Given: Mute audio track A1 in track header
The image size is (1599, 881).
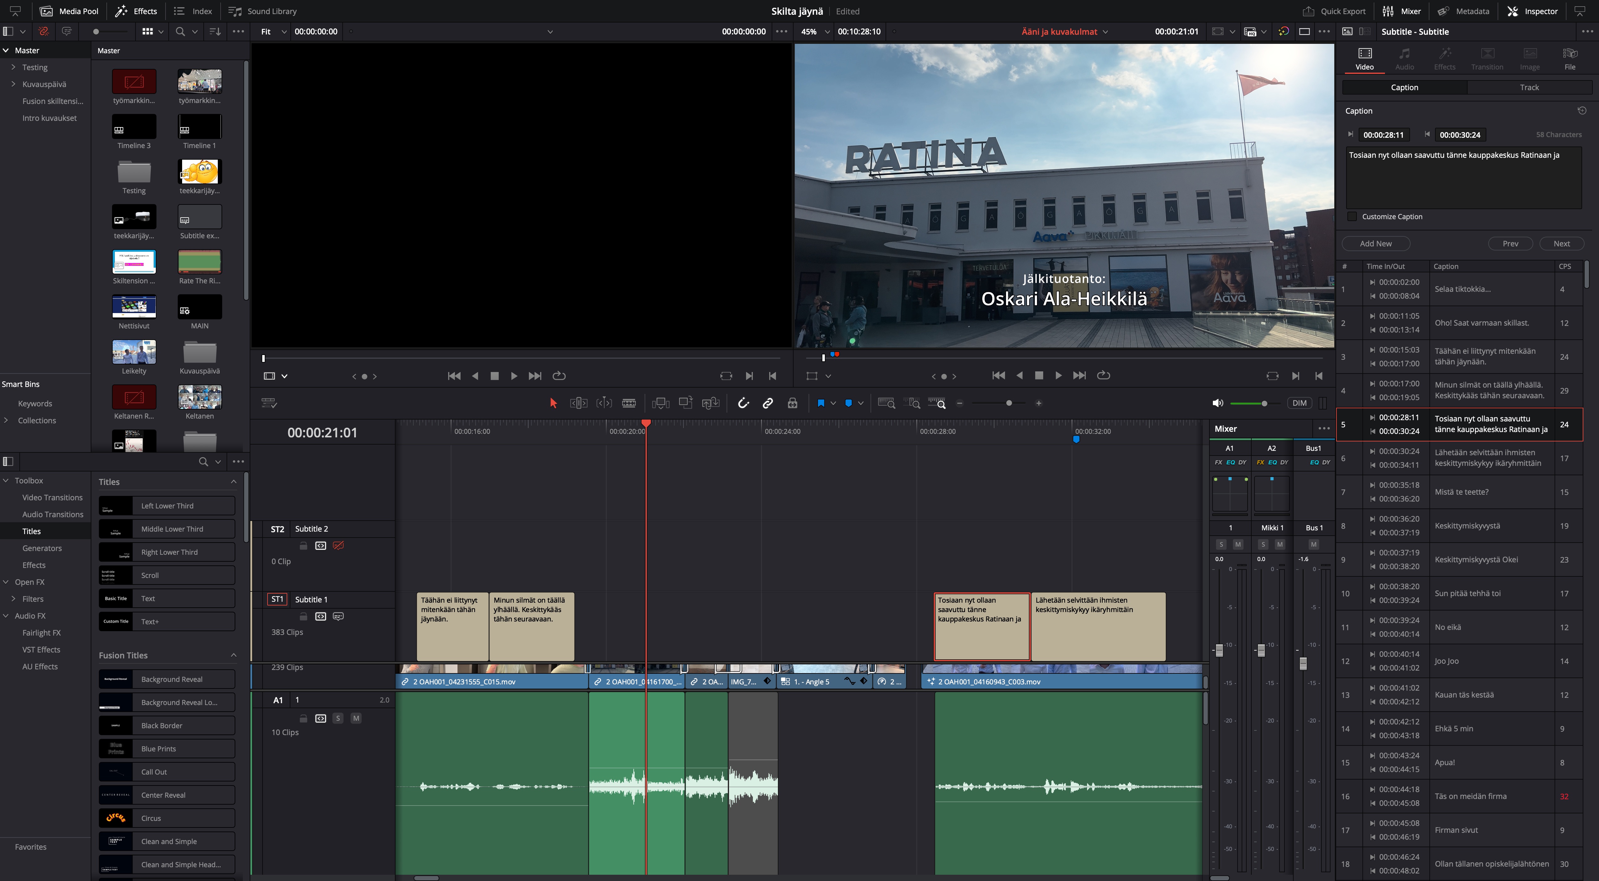Looking at the screenshot, I should click(x=356, y=718).
